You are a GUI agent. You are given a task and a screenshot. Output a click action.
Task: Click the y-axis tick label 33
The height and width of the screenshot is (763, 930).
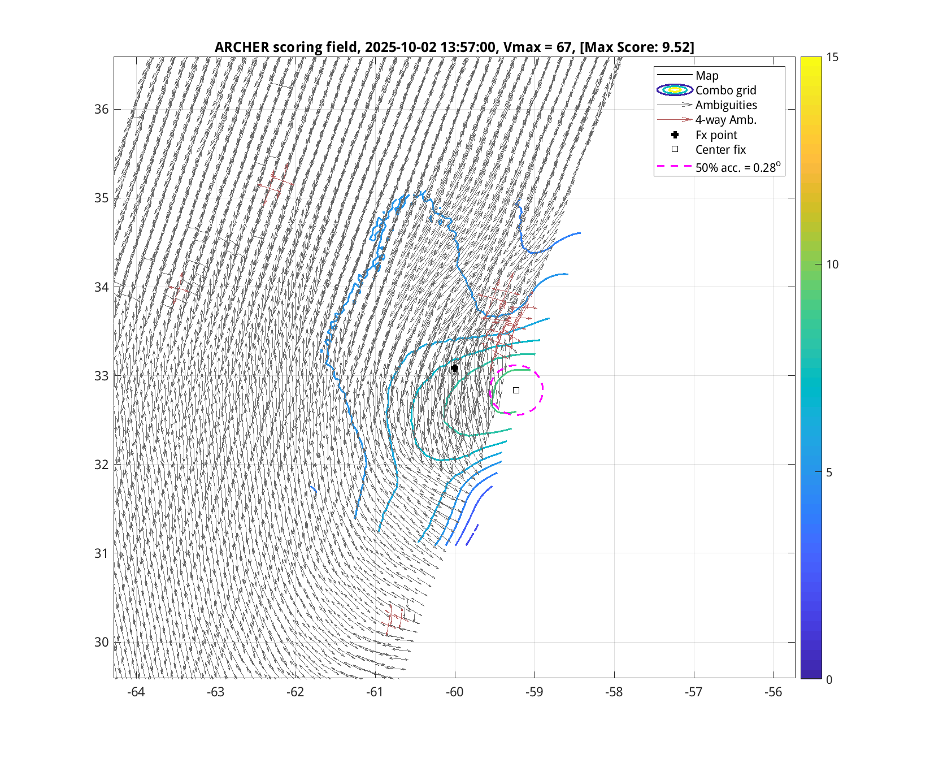click(101, 376)
